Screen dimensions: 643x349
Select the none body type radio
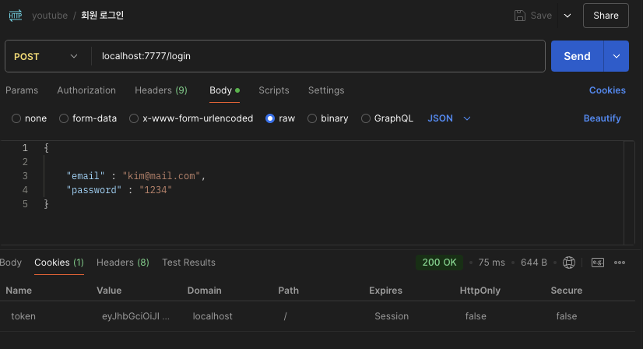tap(16, 118)
